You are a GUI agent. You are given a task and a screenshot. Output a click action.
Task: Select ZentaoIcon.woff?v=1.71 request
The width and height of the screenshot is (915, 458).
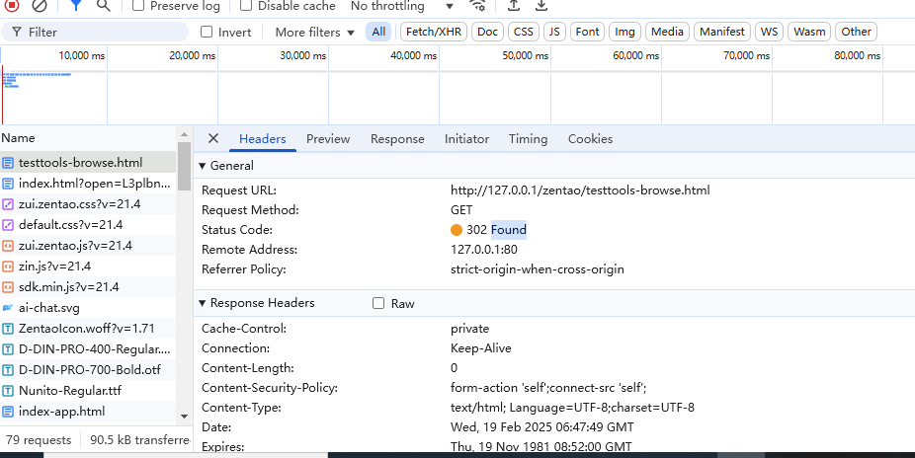(x=88, y=328)
